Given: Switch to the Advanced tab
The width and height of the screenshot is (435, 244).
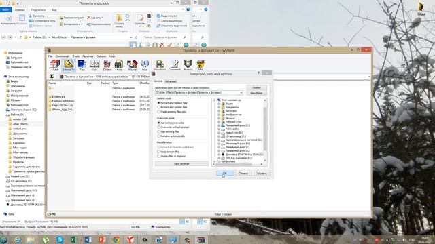Looking at the screenshot, I should click(171, 81).
